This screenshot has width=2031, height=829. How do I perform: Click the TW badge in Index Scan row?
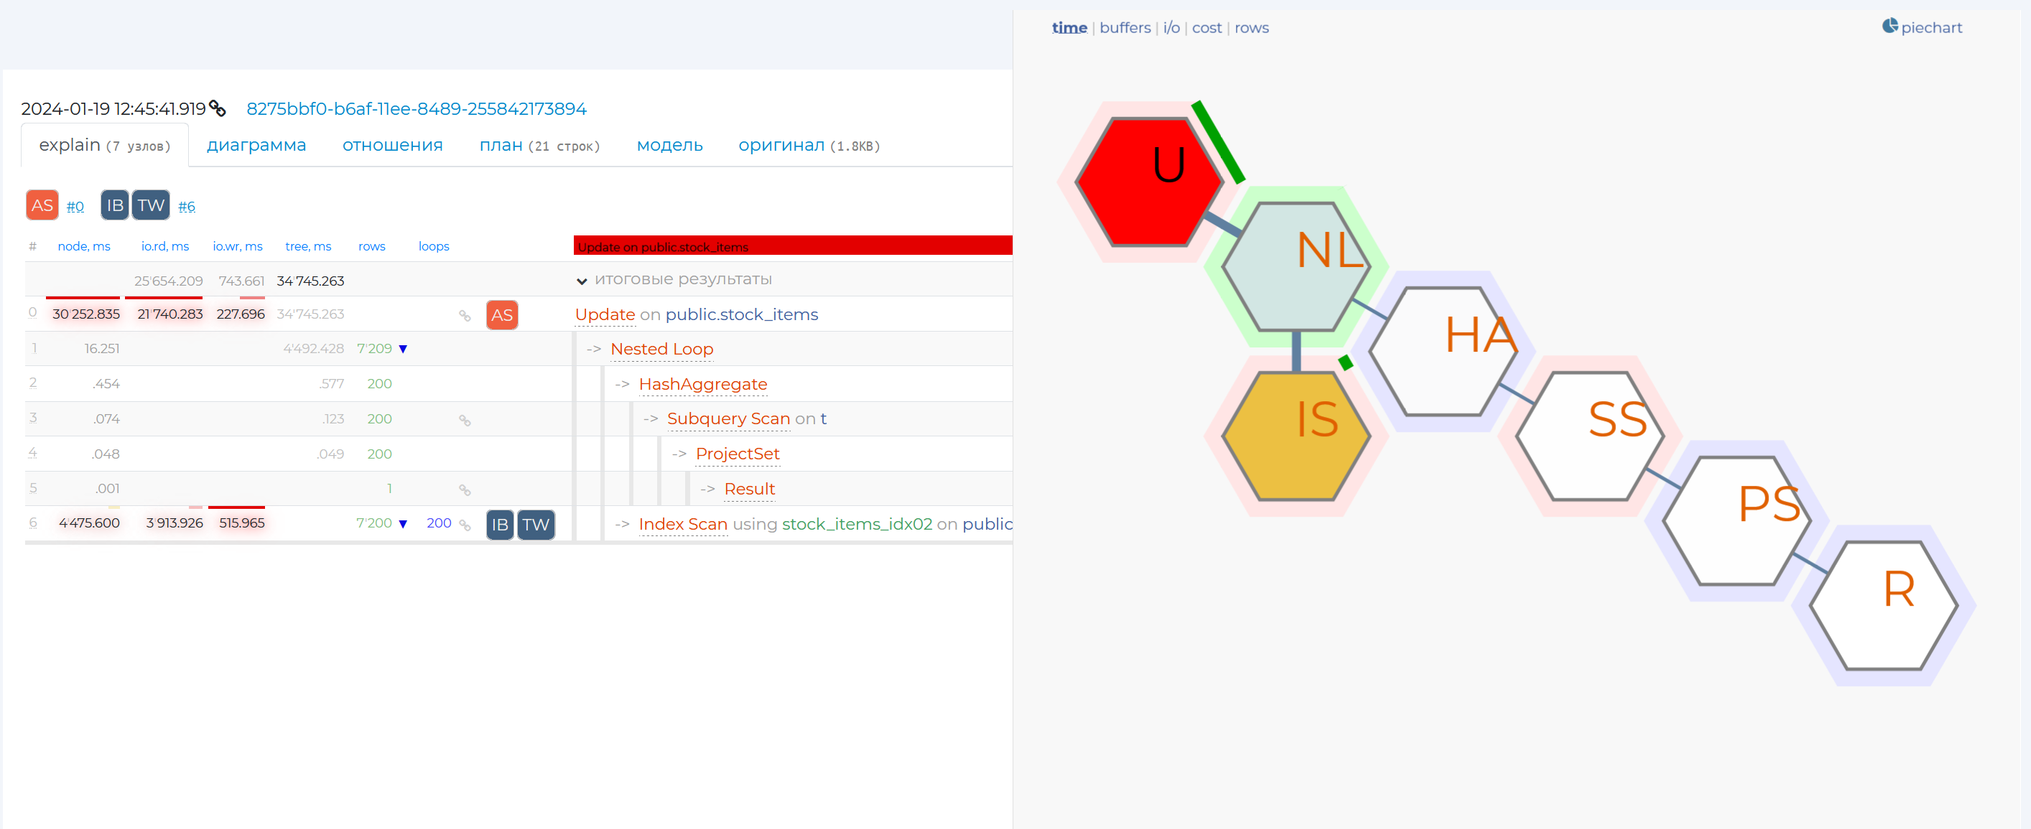tap(535, 525)
